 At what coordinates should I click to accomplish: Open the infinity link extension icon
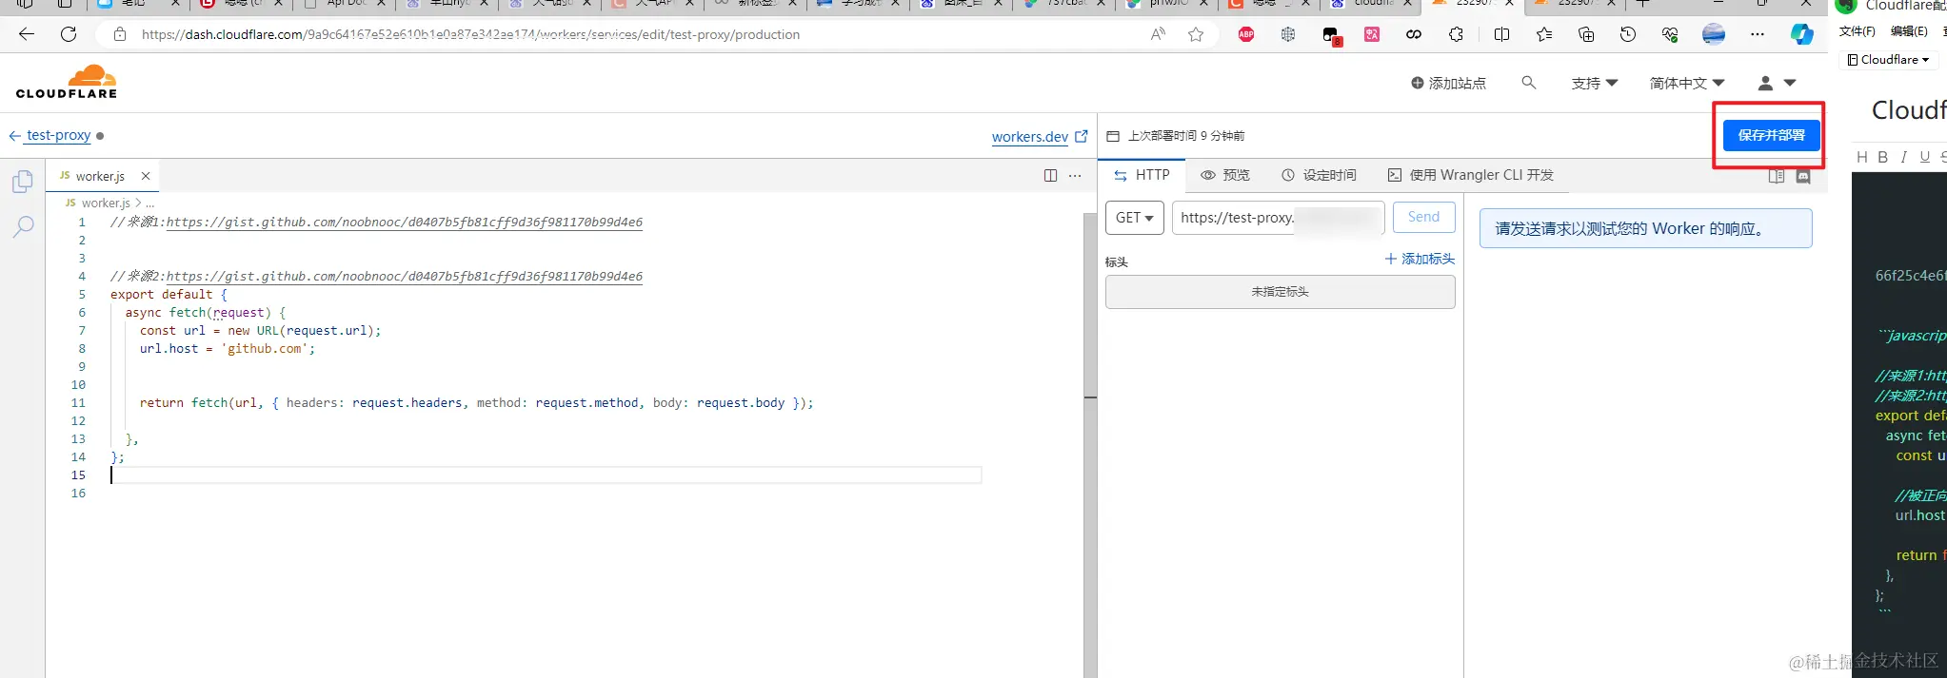pos(1414,34)
